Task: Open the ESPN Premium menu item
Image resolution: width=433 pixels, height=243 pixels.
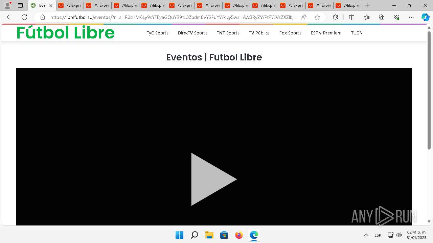Action: click(326, 33)
